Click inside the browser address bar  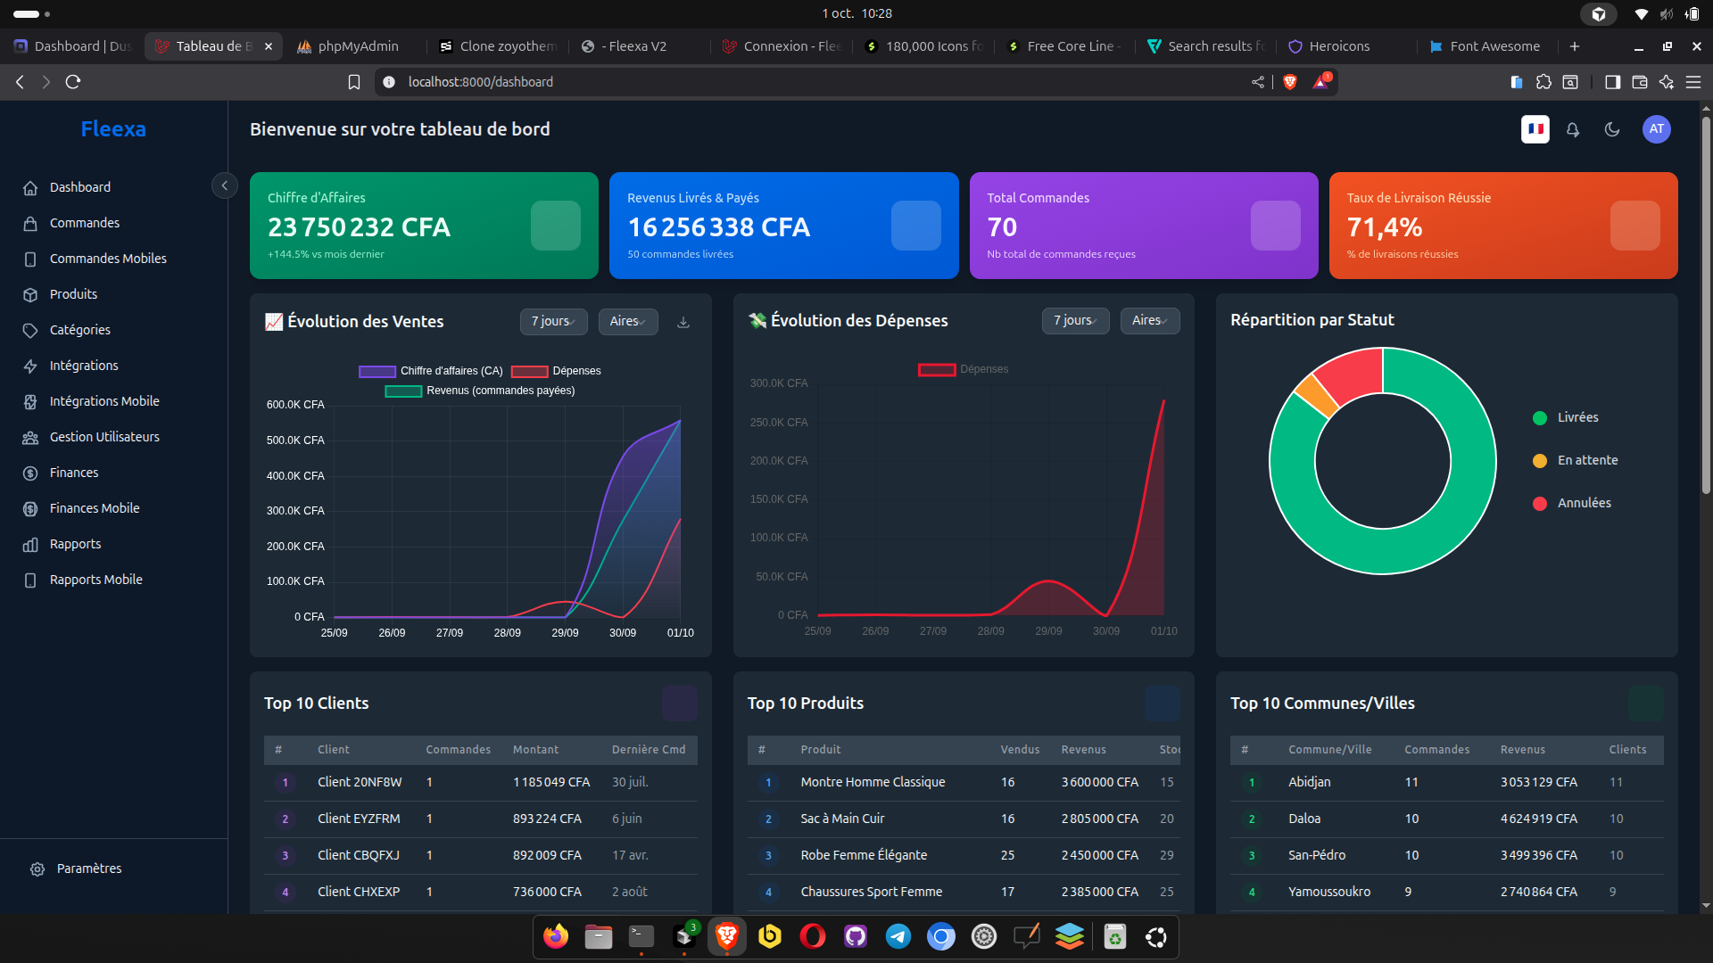pyautogui.click(x=625, y=81)
